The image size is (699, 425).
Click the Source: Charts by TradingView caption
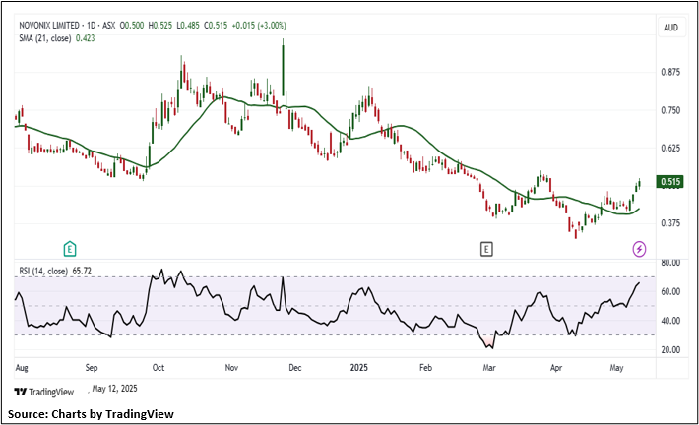[91, 414]
